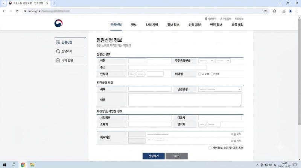This screenshot has width=301, height=168.
Task: Open the notification center icon
Action: (x=295, y=165)
